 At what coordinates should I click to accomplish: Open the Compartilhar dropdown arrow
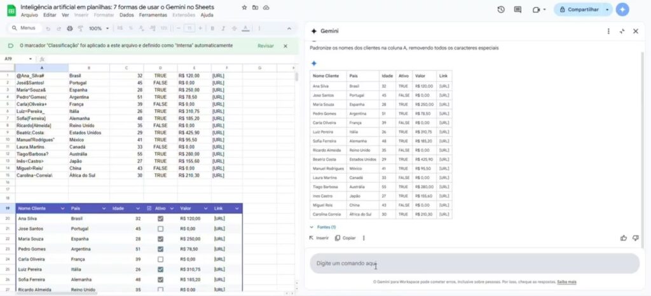[607, 10]
